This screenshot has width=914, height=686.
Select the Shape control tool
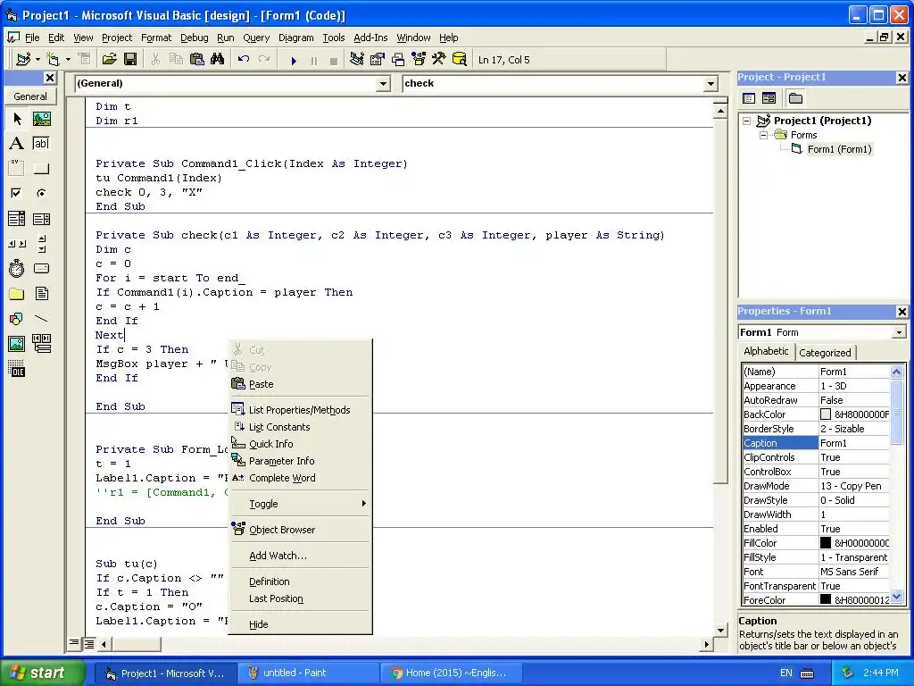17,319
